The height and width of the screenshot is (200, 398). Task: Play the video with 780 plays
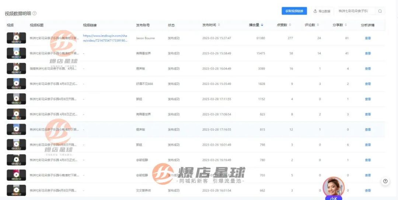pyautogui.click(x=16, y=160)
